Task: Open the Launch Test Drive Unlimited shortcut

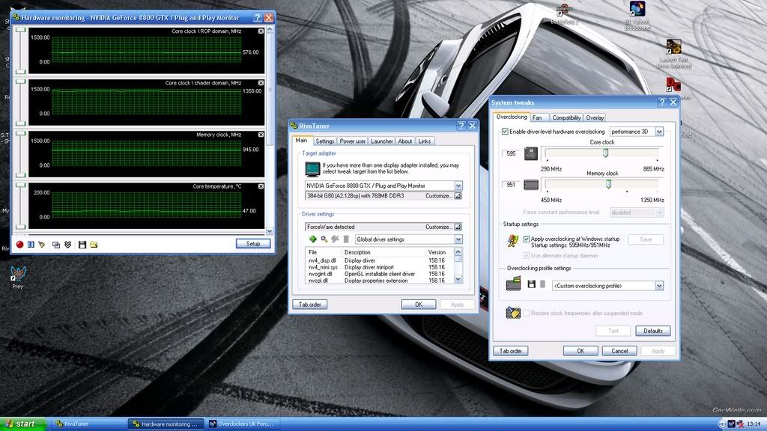Action: 674,54
